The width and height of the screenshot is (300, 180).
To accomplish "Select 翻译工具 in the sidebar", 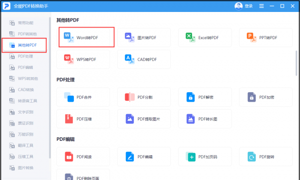I will pyautogui.click(x=25, y=145).
